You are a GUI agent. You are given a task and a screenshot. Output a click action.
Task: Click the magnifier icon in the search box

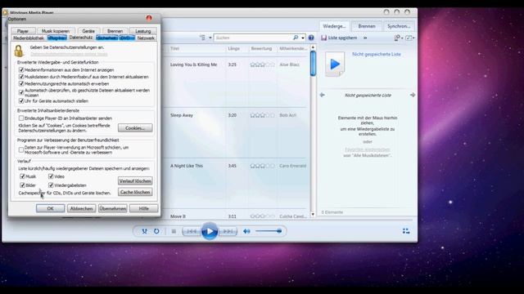[296, 38]
